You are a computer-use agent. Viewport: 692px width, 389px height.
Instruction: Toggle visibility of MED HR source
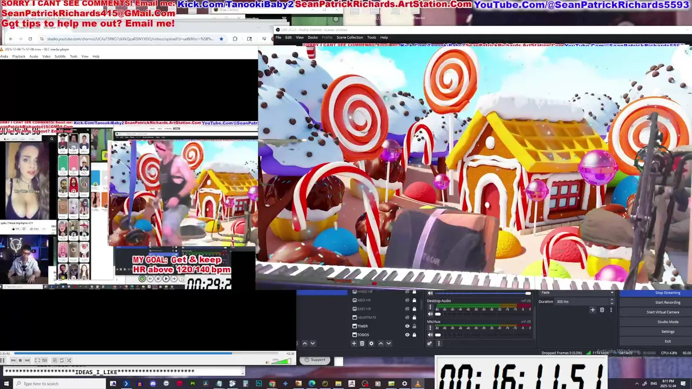[x=407, y=300]
